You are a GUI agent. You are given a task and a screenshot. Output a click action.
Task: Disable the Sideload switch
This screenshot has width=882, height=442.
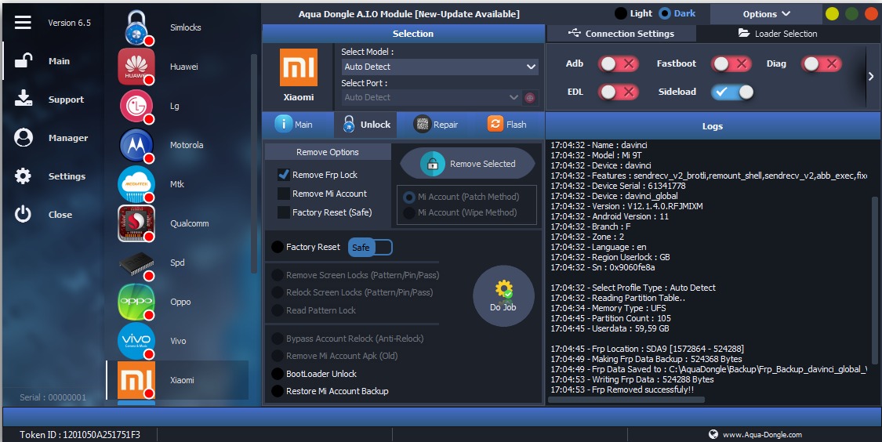point(732,92)
